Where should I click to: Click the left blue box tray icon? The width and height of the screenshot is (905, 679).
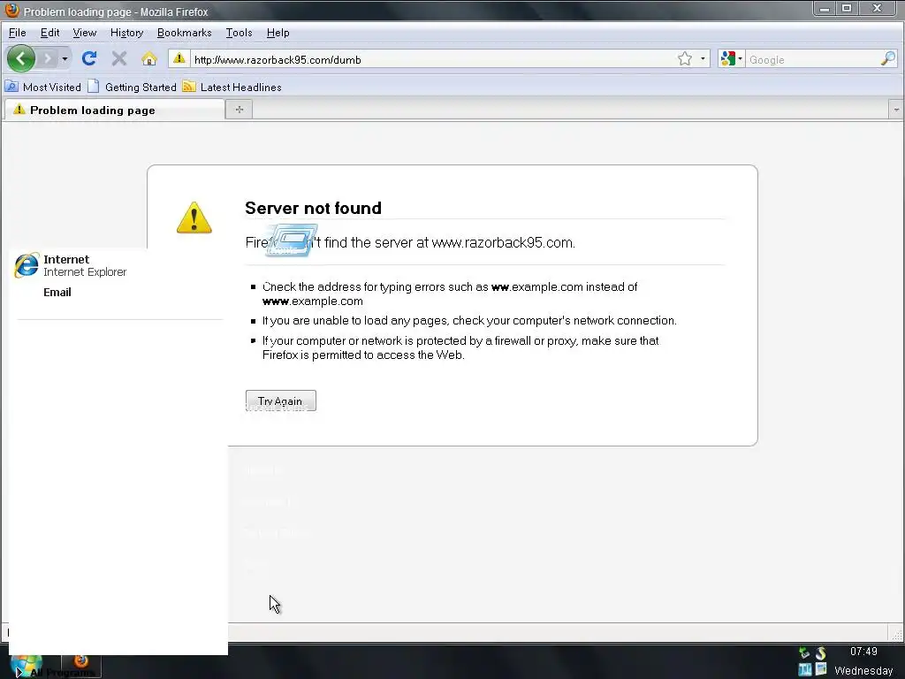(x=805, y=670)
